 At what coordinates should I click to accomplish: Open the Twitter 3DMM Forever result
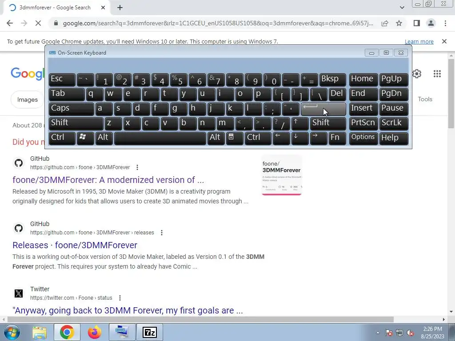click(x=128, y=310)
